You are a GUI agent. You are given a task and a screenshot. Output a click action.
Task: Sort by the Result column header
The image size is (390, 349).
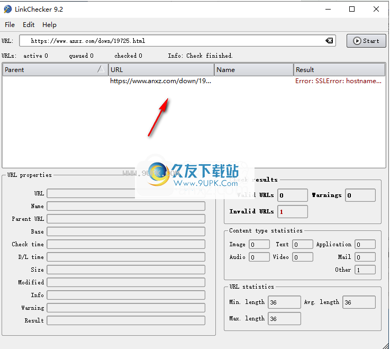(x=340, y=70)
